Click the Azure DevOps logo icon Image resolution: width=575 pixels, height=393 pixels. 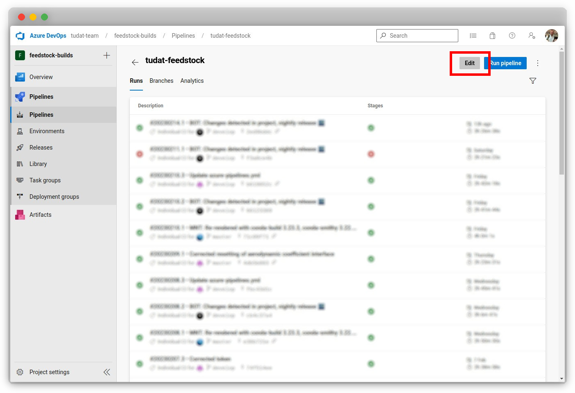(x=20, y=36)
